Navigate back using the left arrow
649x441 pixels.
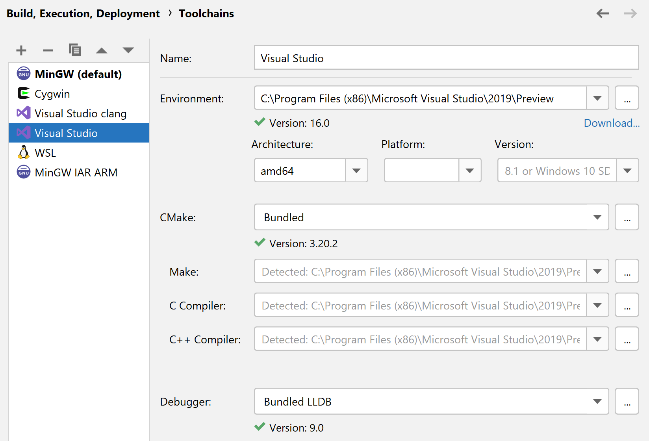point(603,14)
